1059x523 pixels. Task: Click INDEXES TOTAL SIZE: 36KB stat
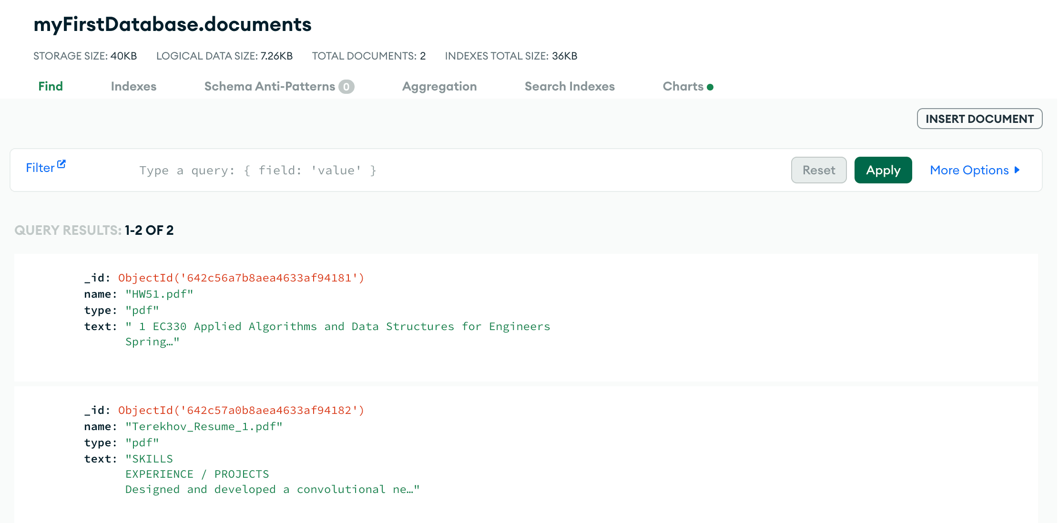(x=511, y=56)
